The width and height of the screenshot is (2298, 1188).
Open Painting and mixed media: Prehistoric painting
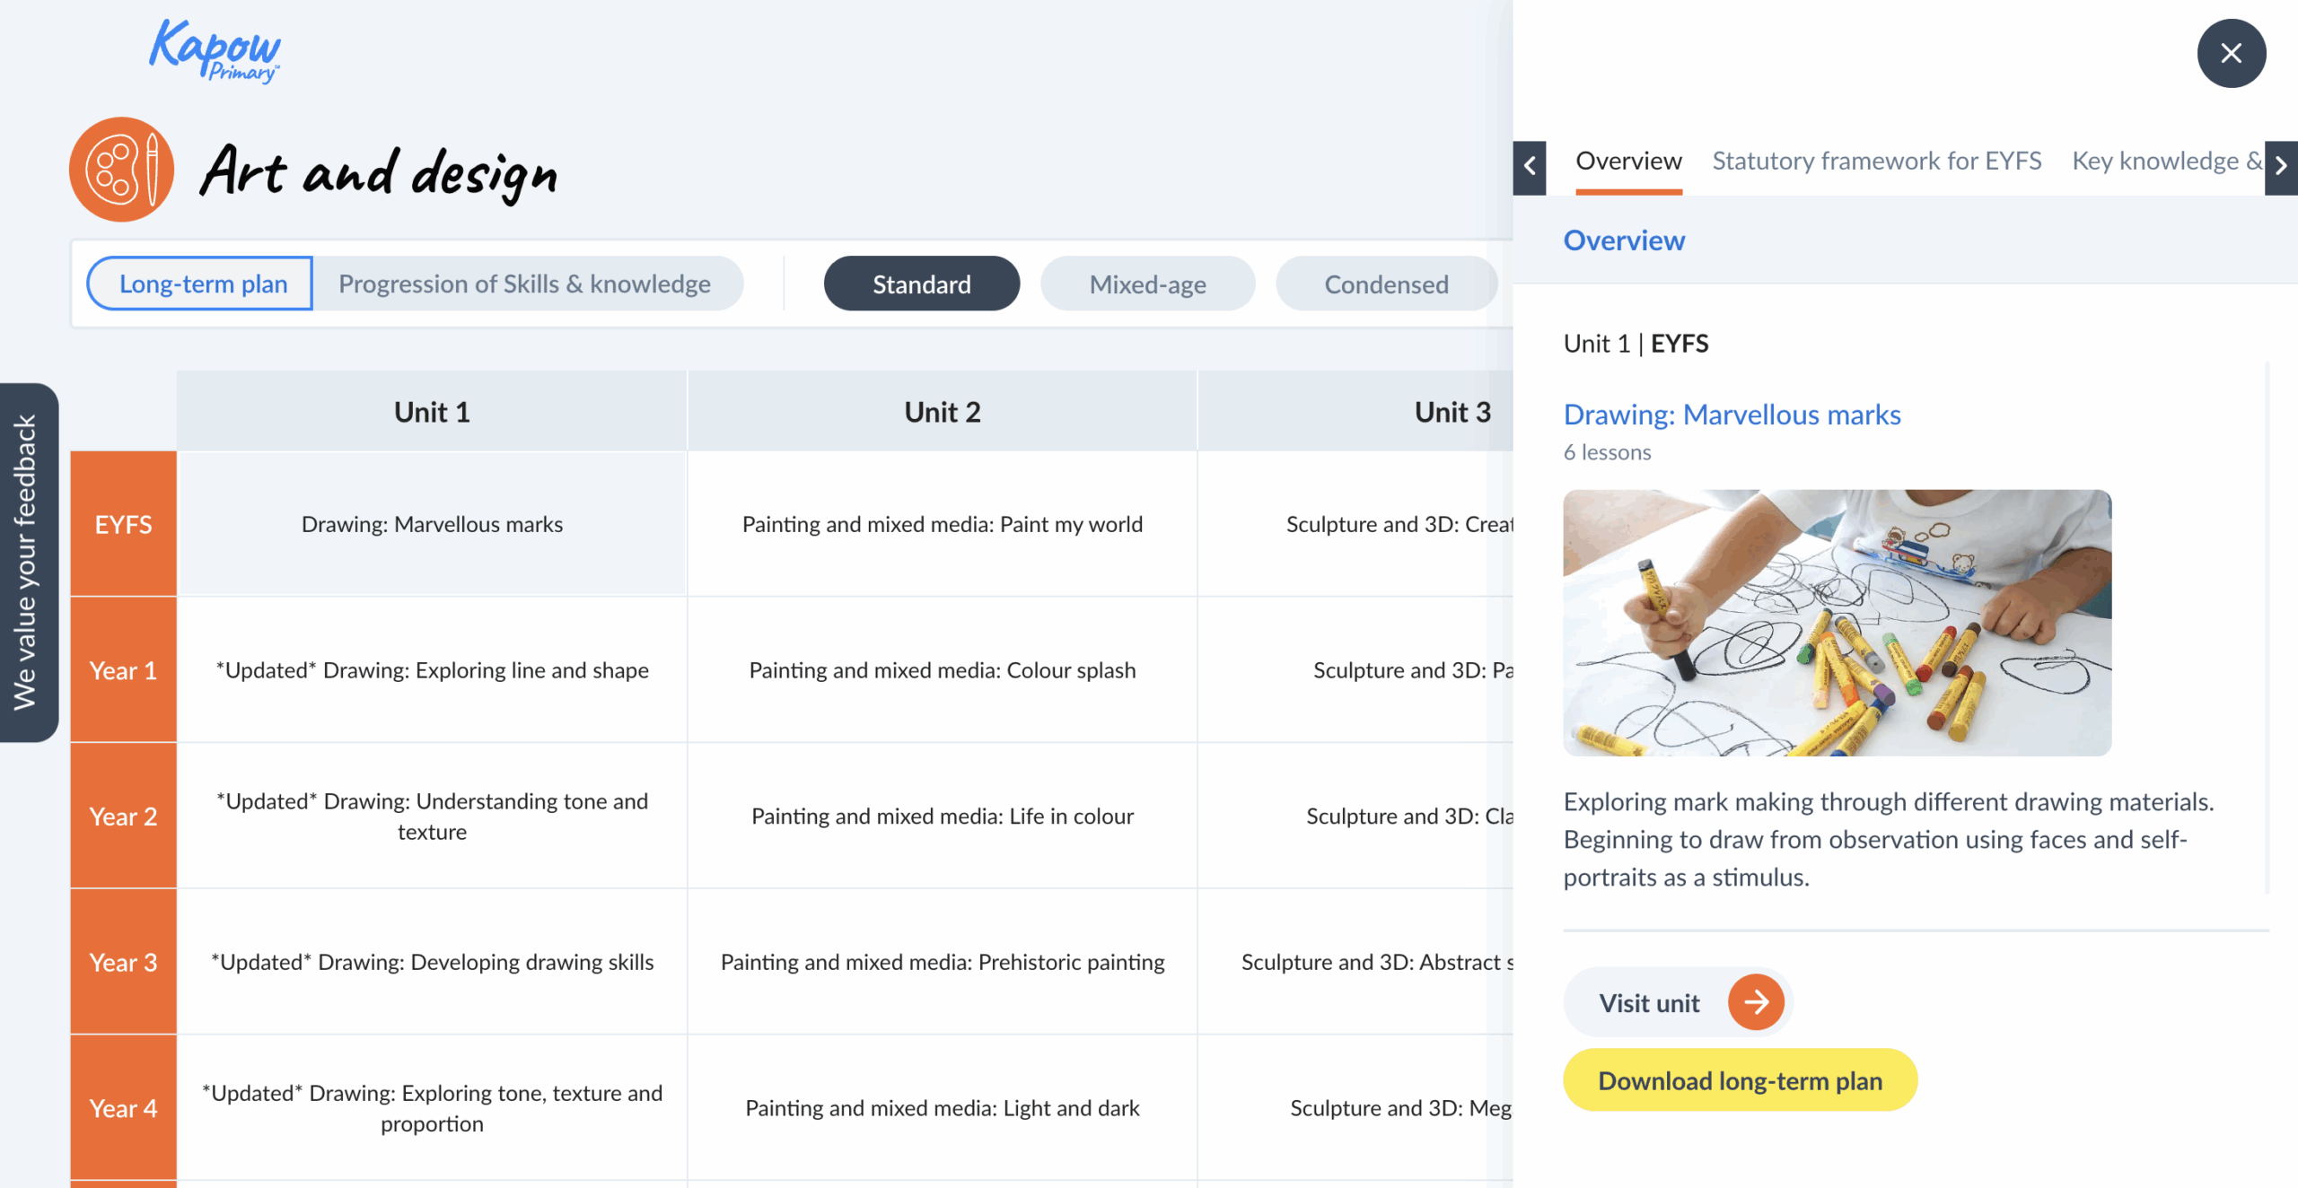click(942, 962)
